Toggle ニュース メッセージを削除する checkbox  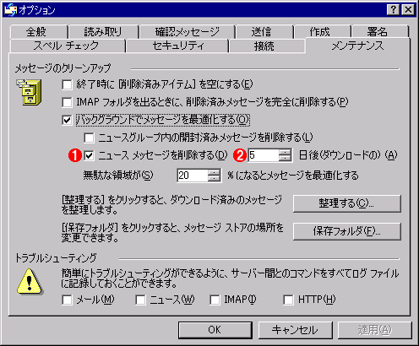[89, 155]
